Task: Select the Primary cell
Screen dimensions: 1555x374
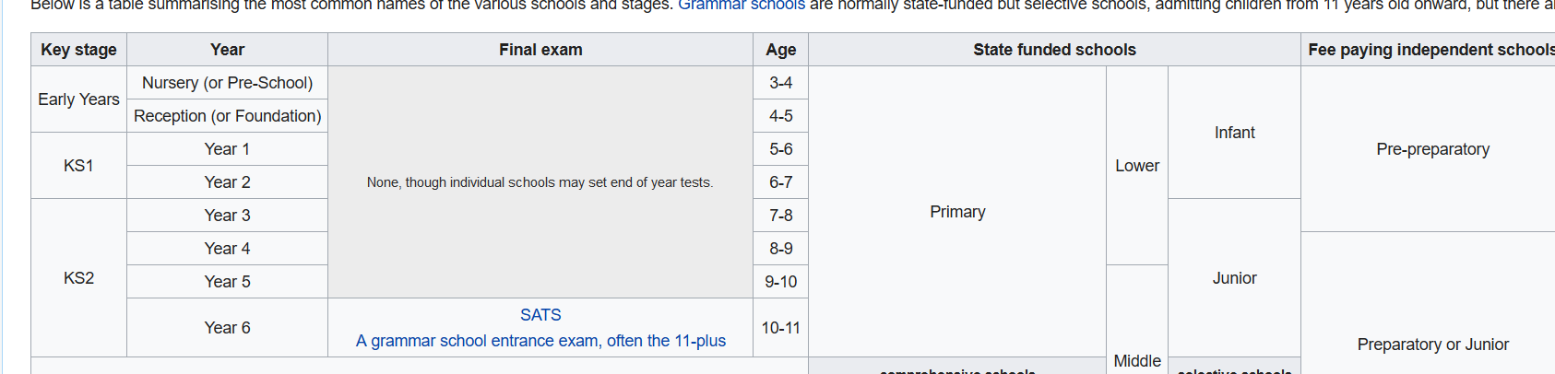Action: (x=957, y=212)
